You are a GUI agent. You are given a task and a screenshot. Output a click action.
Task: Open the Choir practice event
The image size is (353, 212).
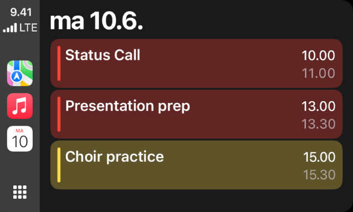tap(196, 165)
